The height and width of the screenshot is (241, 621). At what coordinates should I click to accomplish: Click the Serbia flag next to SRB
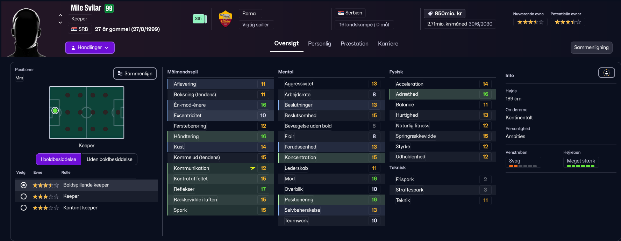tap(74, 29)
